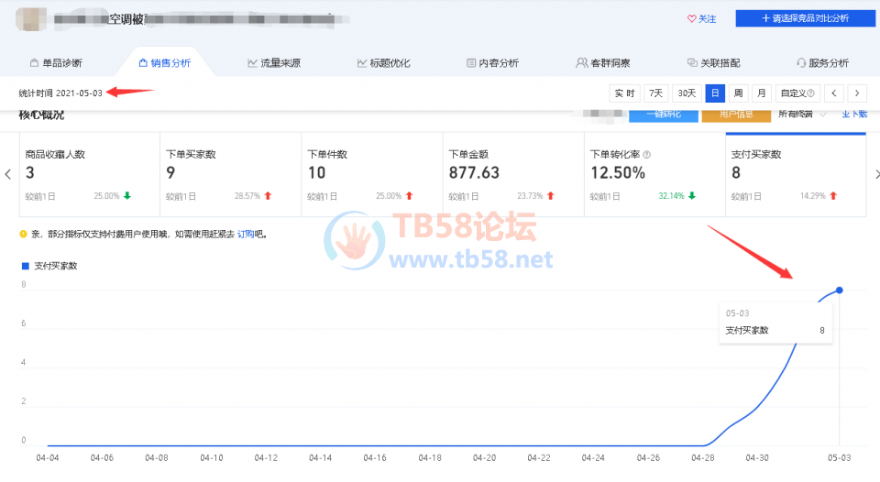Screen dimensions: 880x482
Task: Select the 下单件数 metric card
Action: click(372, 174)
